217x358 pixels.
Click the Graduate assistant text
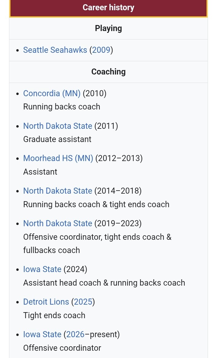pyautogui.click(x=57, y=139)
